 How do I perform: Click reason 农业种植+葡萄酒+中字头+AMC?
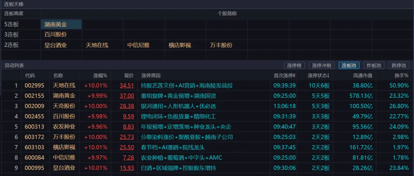(x=182, y=158)
